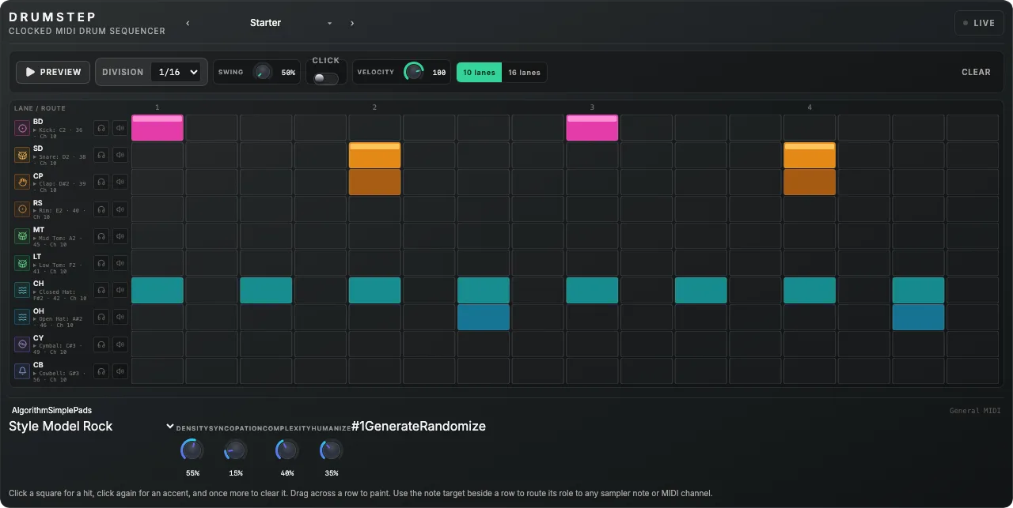
Task: Go to the previous preset with the left arrow
Action: click(188, 23)
